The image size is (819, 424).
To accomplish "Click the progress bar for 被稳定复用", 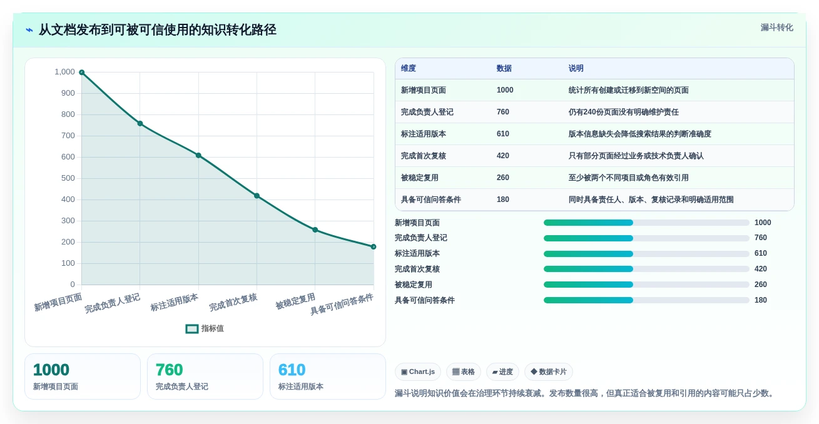I will click(646, 285).
